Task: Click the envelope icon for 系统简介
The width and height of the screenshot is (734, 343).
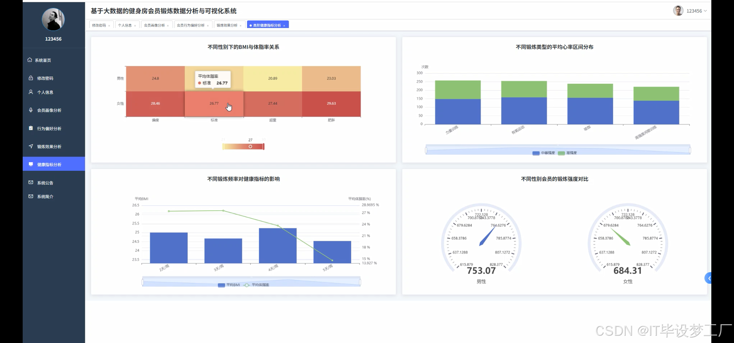Action: tap(31, 196)
